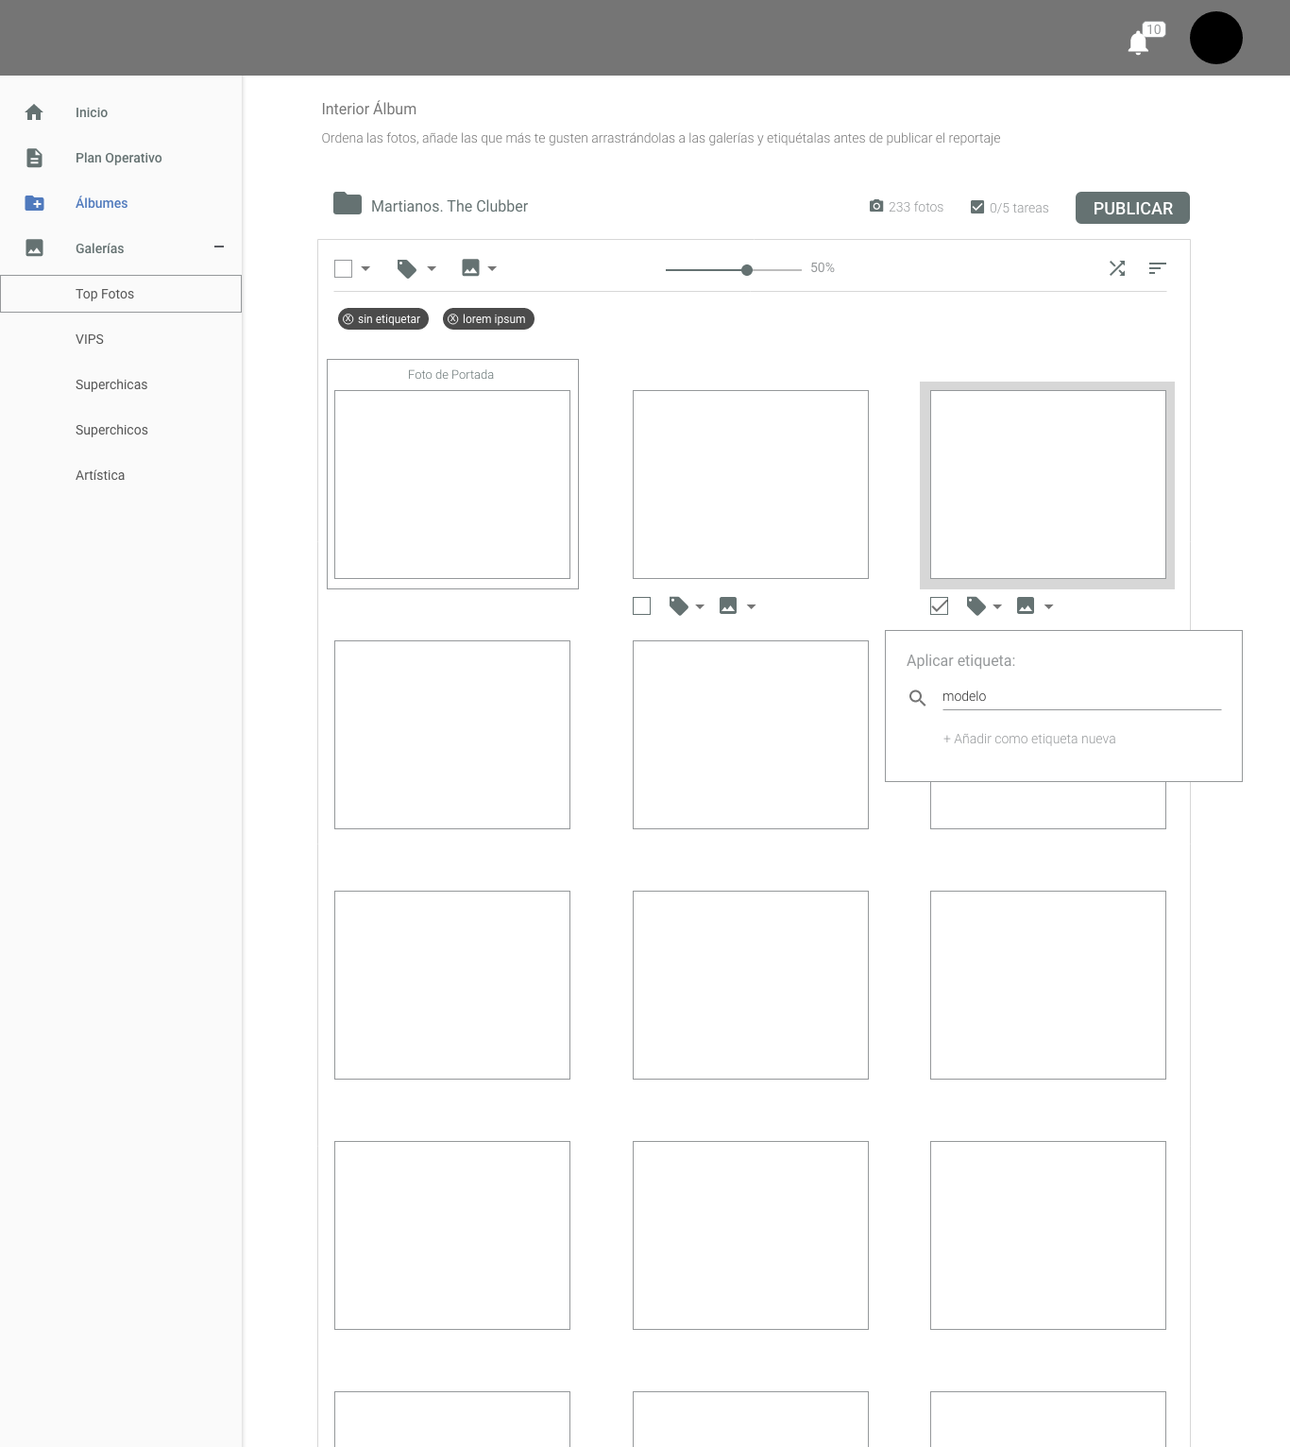Remove the 'sin etiquetar' filter chip
Viewport: 1290px width, 1447px height.
click(x=348, y=319)
